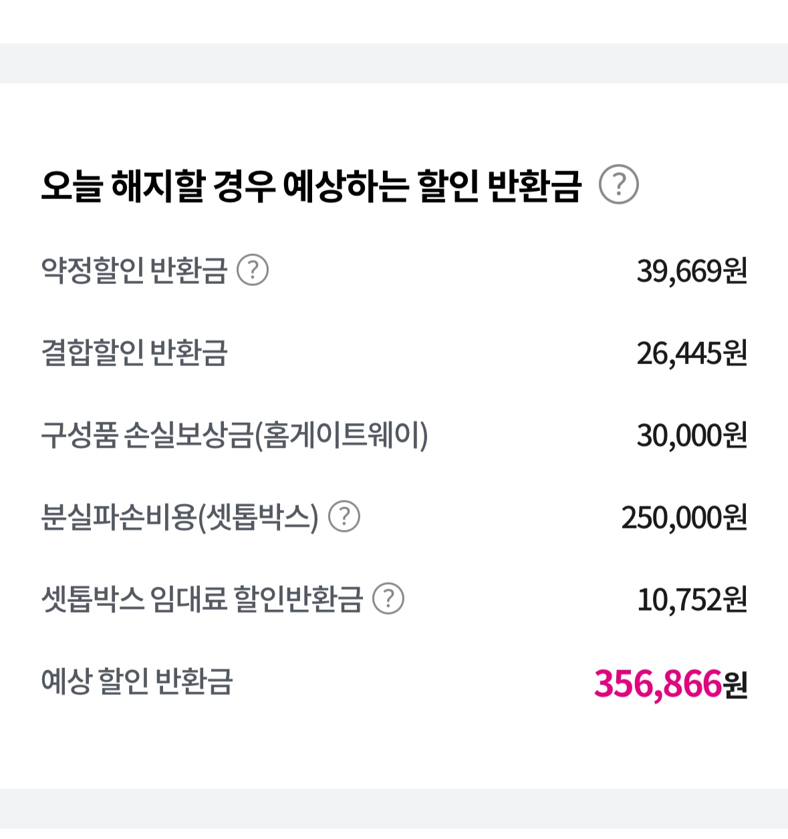
Task: Select the 약정할인 반환금 label
Action: [x=134, y=271]
